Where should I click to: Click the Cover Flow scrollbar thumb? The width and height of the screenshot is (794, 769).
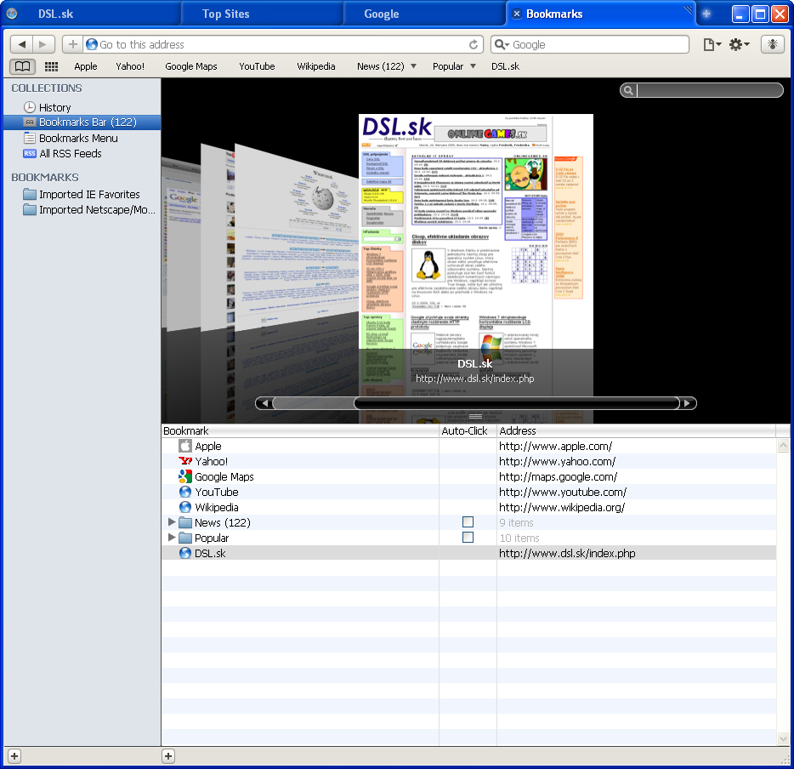[x=517, y=403]
